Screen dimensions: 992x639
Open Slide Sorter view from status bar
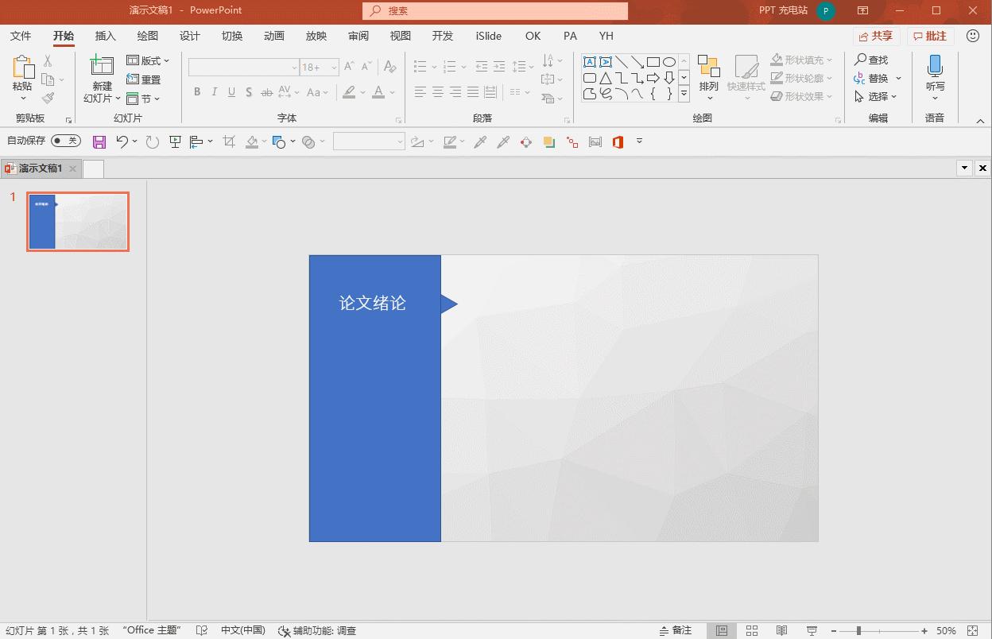tap(752, 630)
